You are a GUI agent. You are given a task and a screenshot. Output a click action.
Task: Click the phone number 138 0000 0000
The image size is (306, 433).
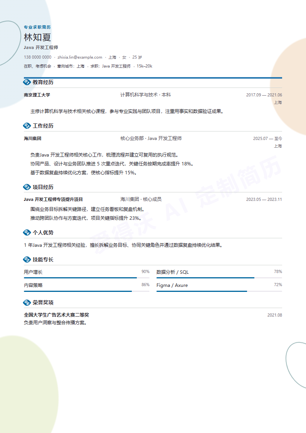[x=37, y=57]
